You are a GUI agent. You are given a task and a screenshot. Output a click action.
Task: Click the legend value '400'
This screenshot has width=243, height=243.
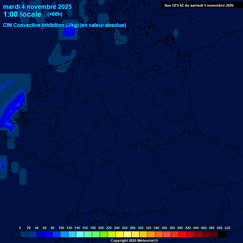click(x=180, y=228)
